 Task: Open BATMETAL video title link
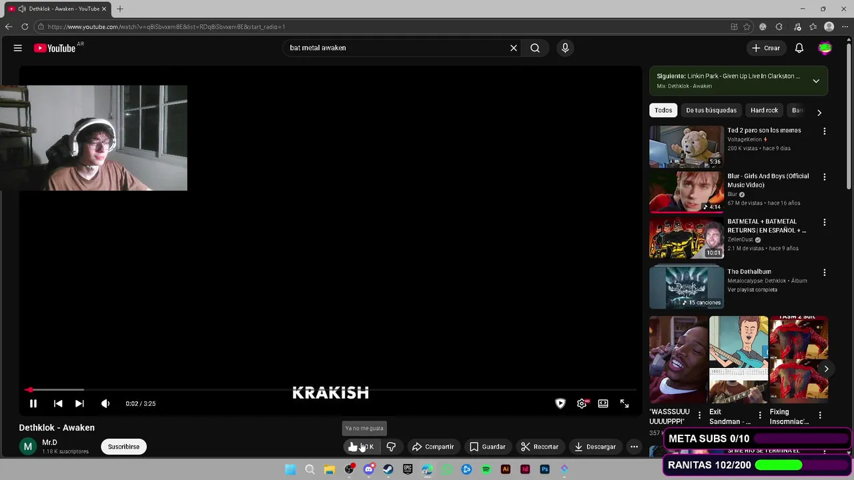tap(767, 226)
